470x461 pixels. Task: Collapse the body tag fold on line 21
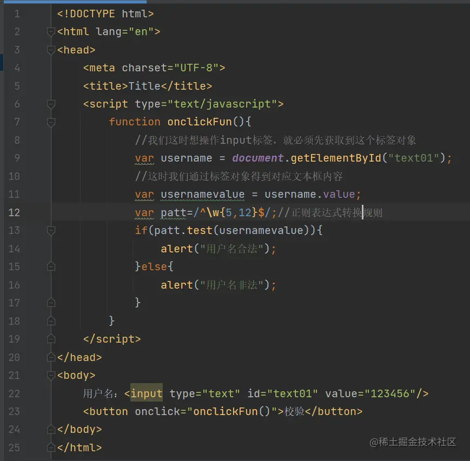pos(51,375)
